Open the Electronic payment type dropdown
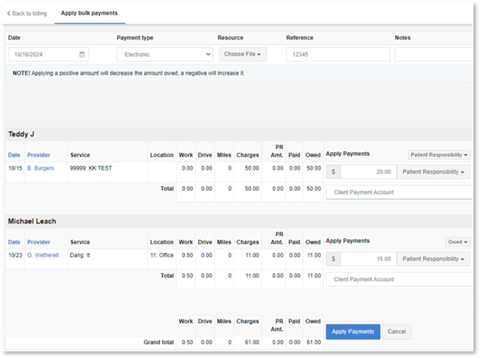Viewport: 480px width, 358px height. pyautogui.click(x=165, y=55)
